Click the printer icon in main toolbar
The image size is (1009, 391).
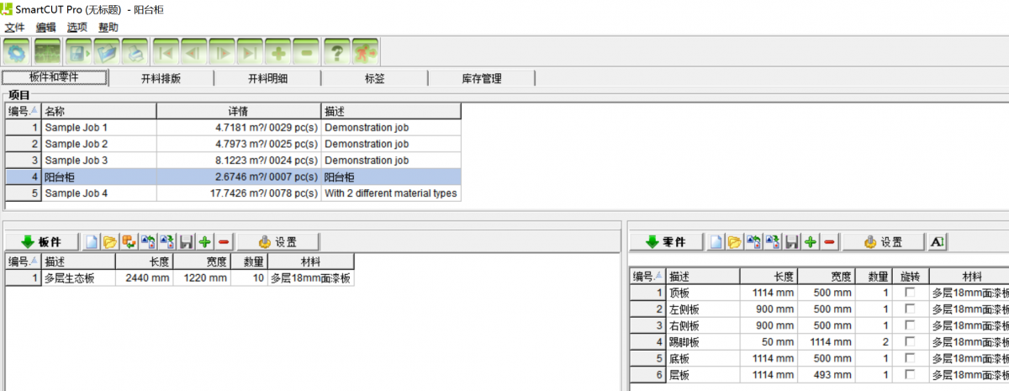coord(135,53)
